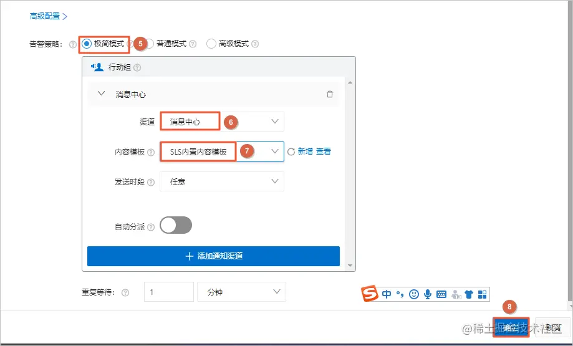The height and width of the screenshot is (346, 573).
Task: Click the 重复等待 number input field
Action: pyautogui.click(x=169, y=292)
